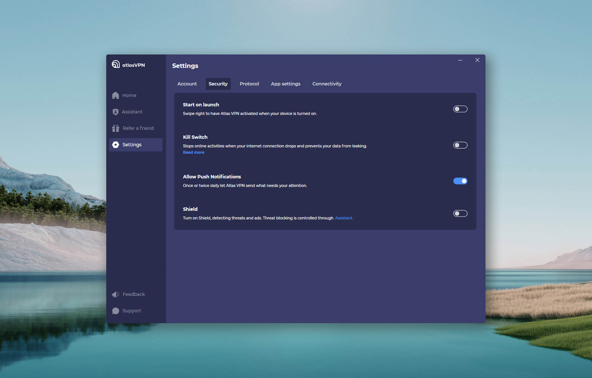This screenshot has height=378, width=592.
Task: Click the Refer a friend gift icon
Action: [x=116, y=128]
